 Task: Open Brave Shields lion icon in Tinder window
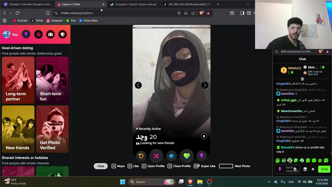coord(201,13)
